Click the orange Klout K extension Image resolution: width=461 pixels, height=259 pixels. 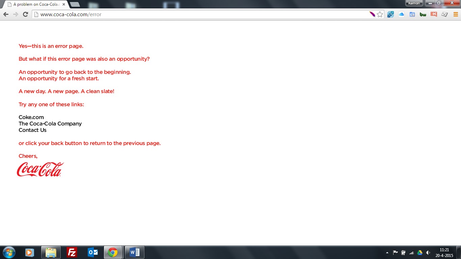pyautogui.click(x=434, y=15)
